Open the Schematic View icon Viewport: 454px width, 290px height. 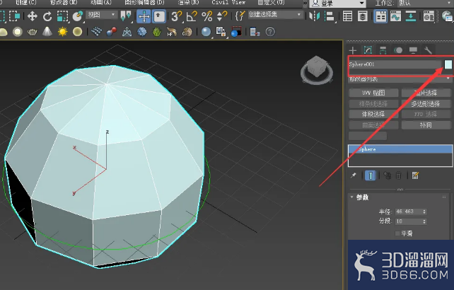coord(411,16)
